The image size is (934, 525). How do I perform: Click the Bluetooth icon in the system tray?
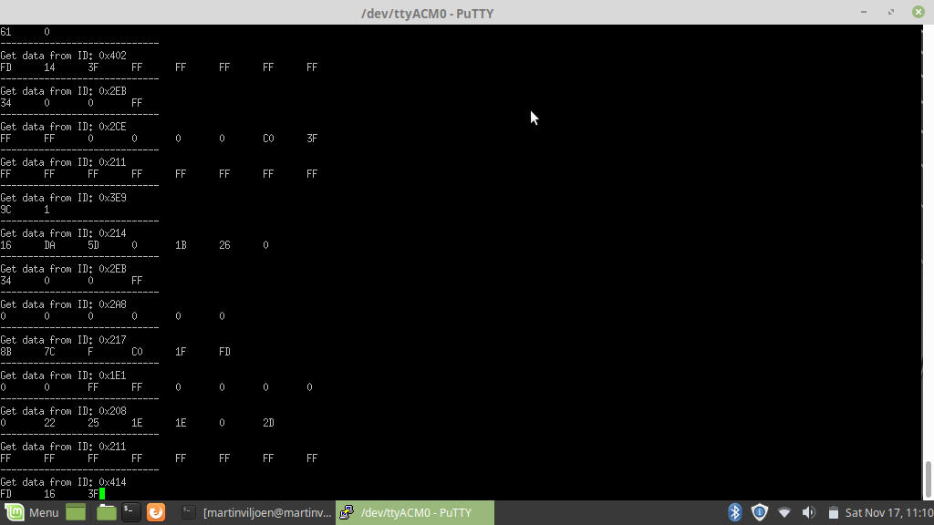(x=734, y=512)
